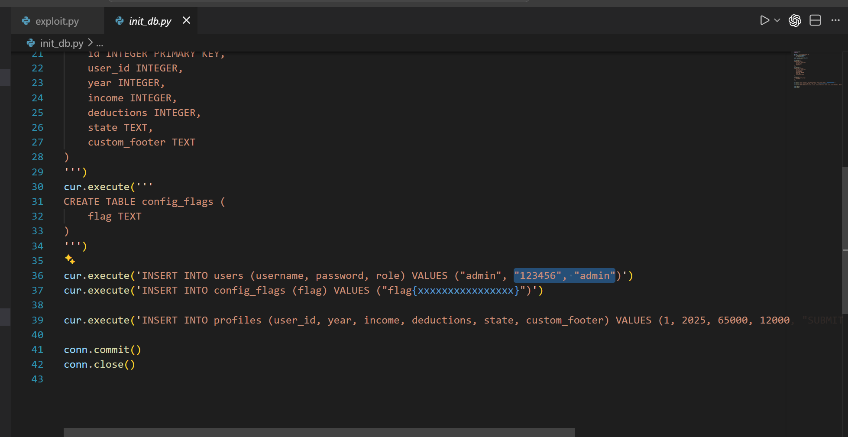Click line number 36 in the gutter
The image size is (848, 437).
(37, 275)
